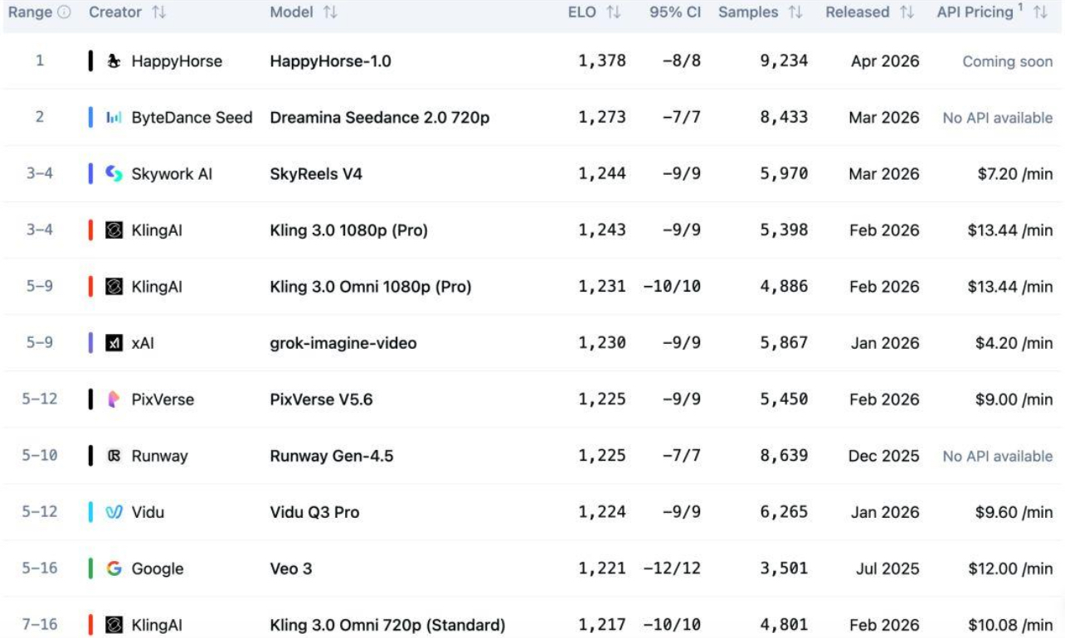Click the xAI logo icon
Screen dimensions: 1065x638
click(x=113, y=343)
